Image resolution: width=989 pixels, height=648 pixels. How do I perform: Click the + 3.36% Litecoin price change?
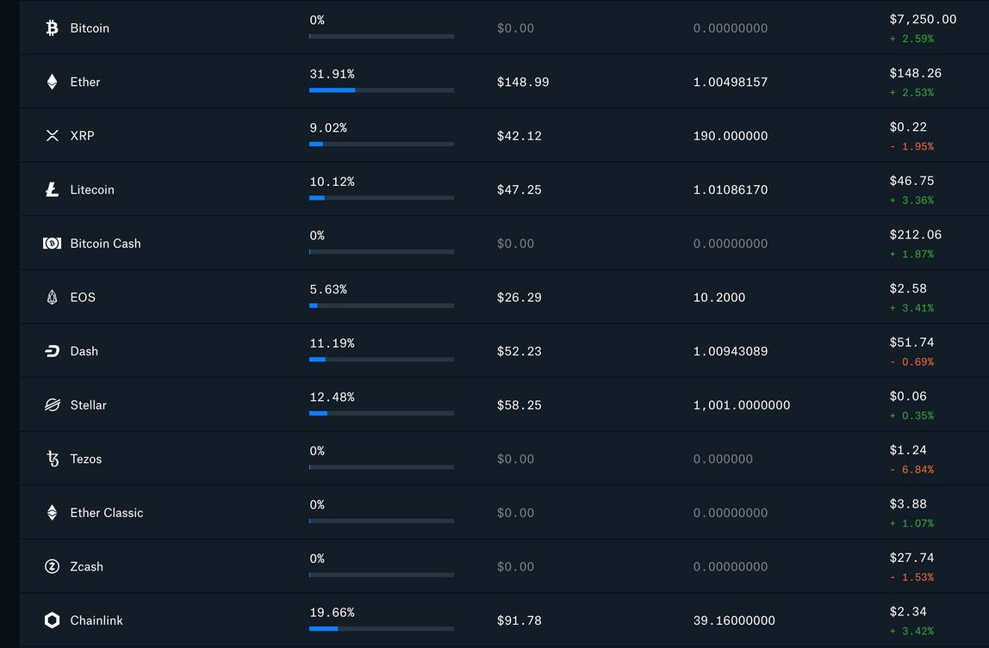911,201
